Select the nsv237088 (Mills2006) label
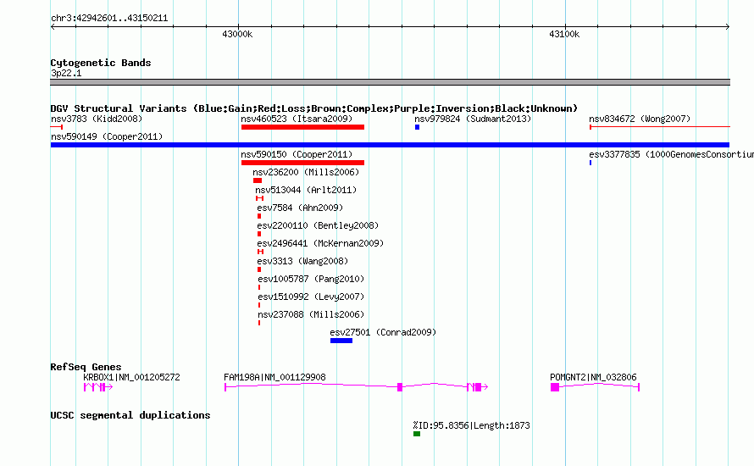This screenshot has height=466, width=754. click(311, 314)
